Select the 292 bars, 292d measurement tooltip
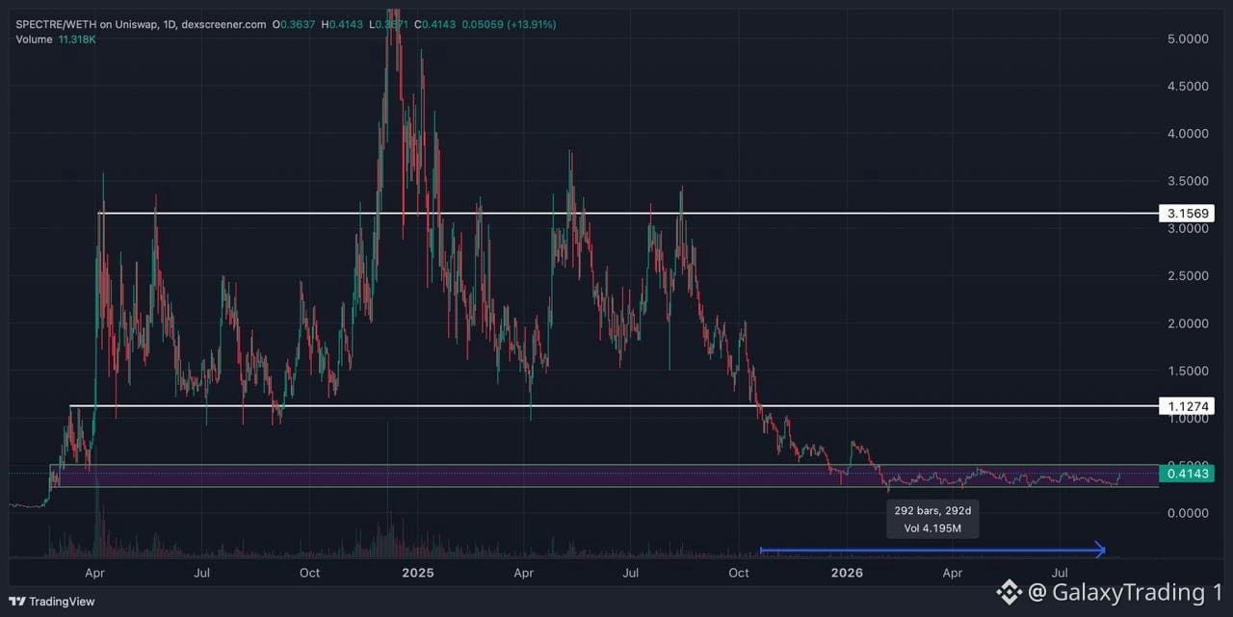The image size is (1233, 617). (932, 520)
